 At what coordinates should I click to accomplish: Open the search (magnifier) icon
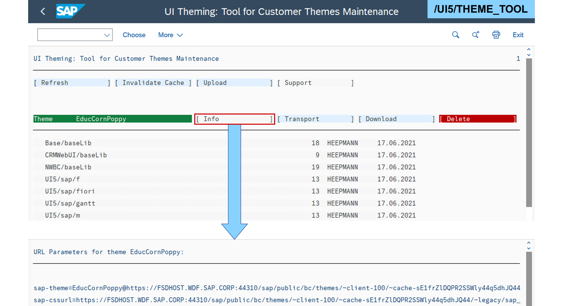click(455, 35)
